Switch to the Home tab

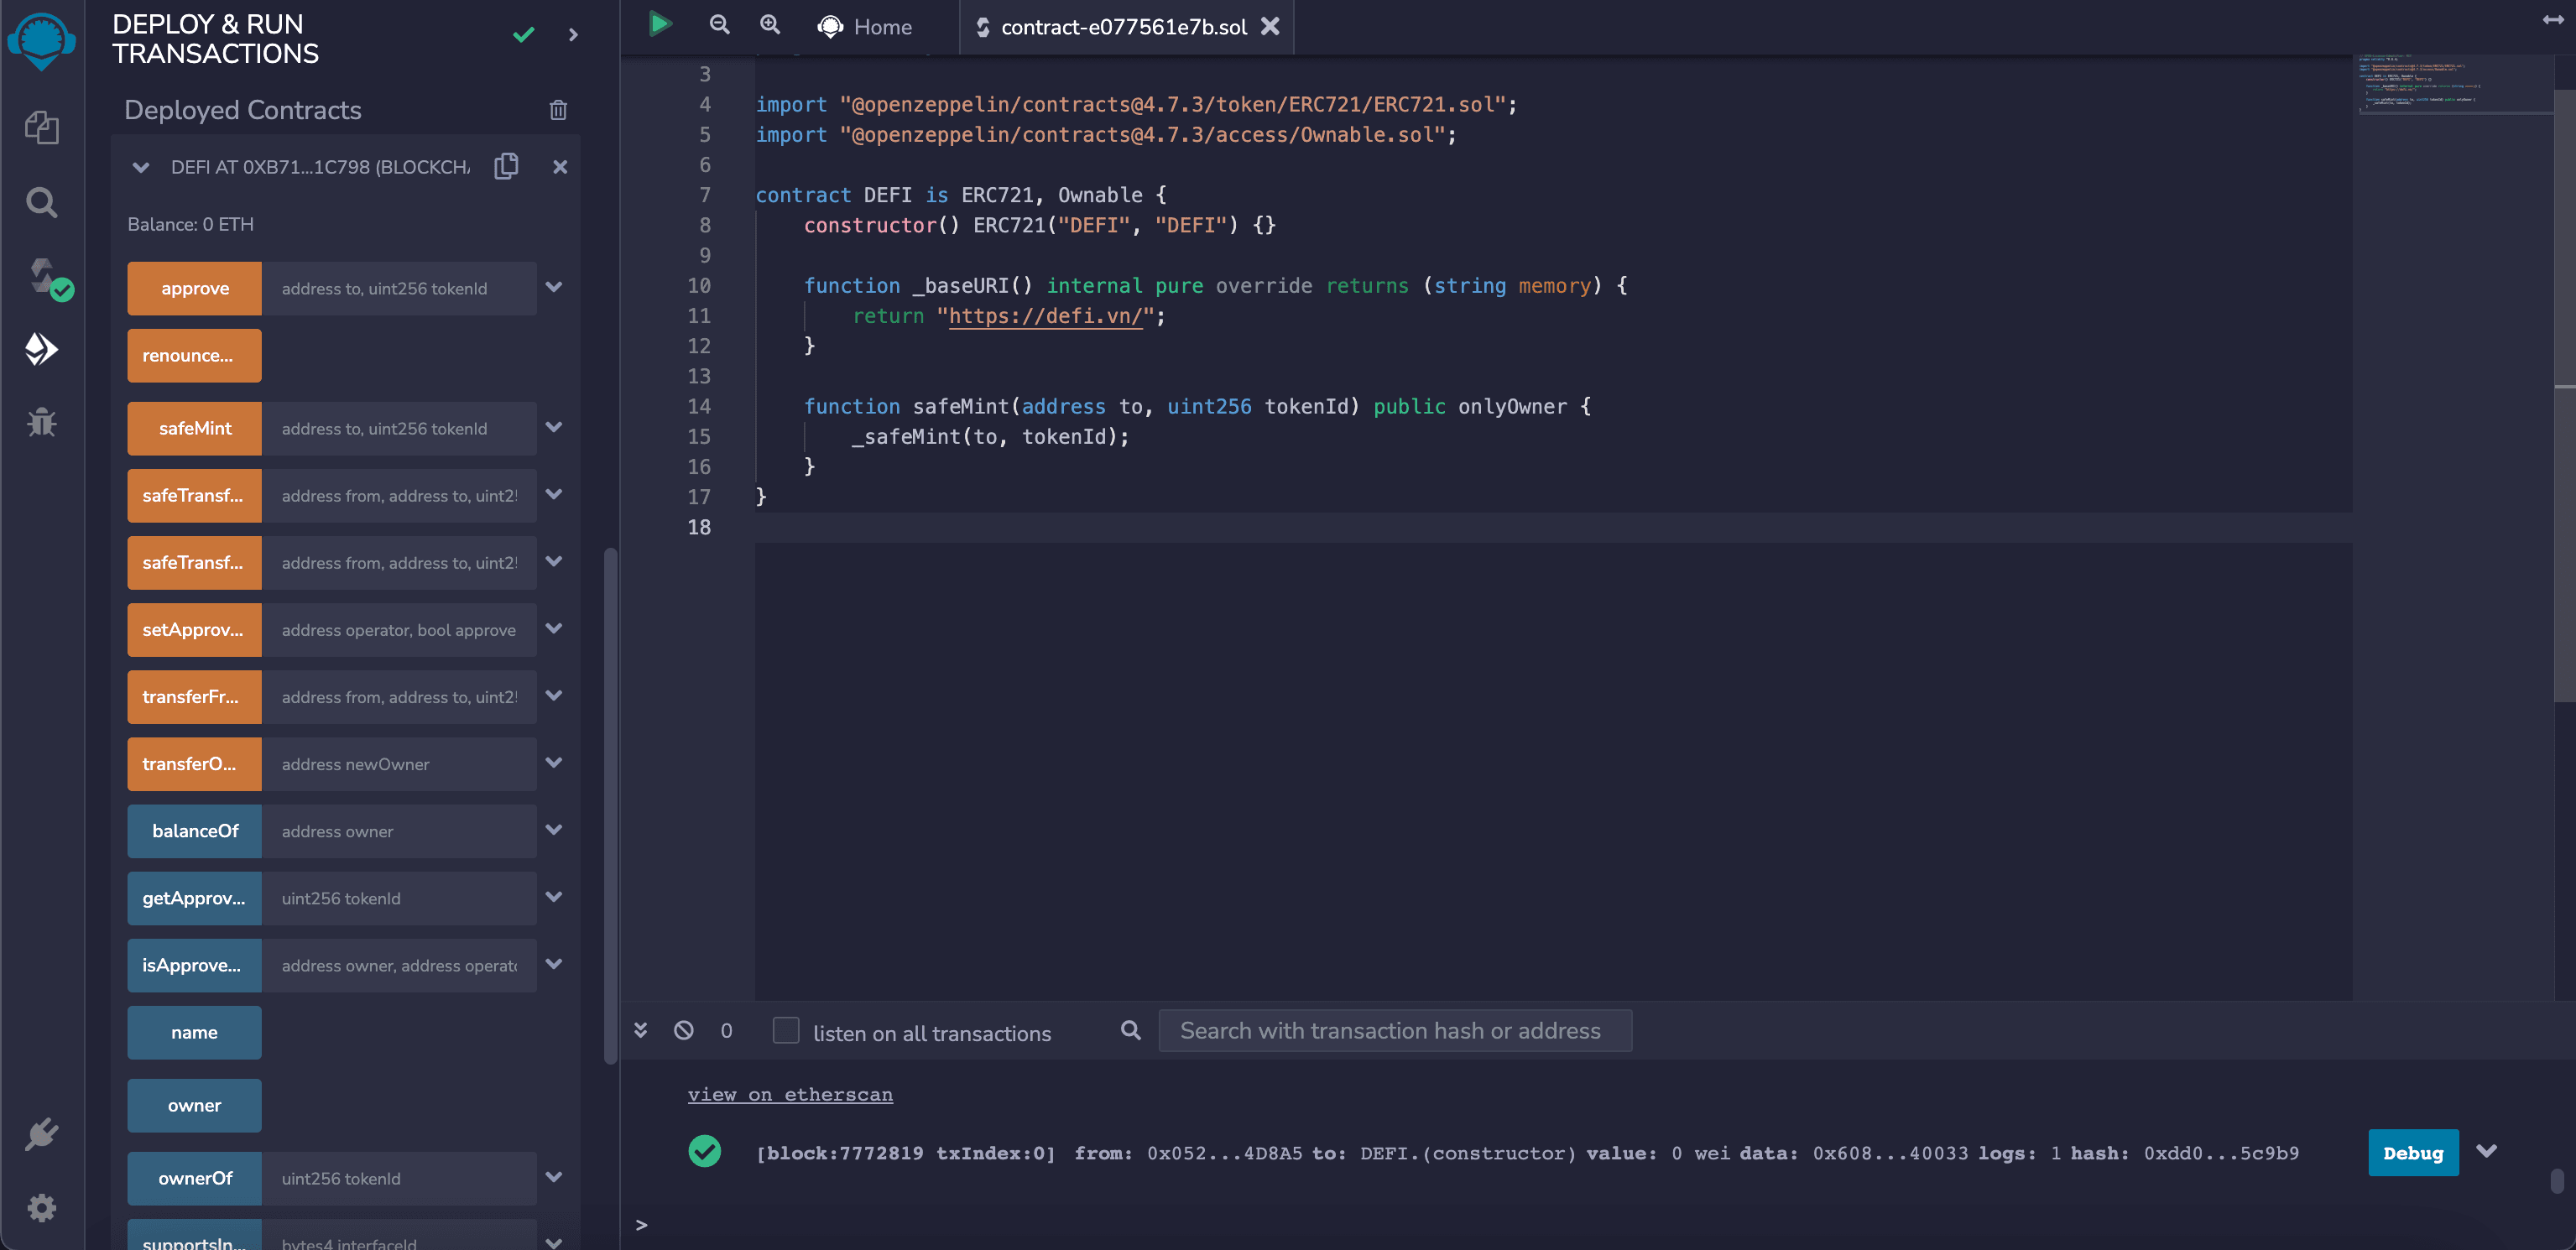click(865, 27)
